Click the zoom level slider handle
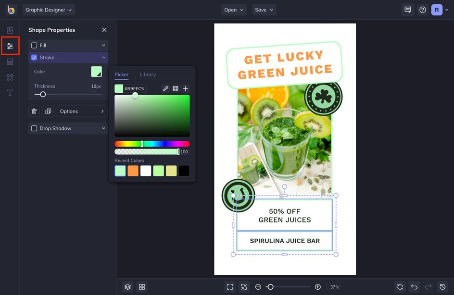This screenshot has height=295, width=454. [270, 287]
